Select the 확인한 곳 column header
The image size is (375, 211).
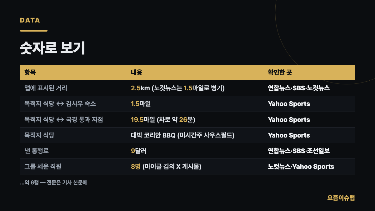280,73
